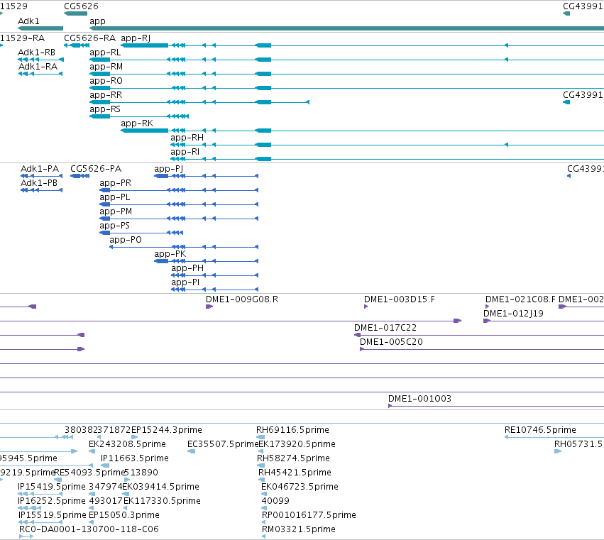This screenshot has width=604, height=540.
Task: Select transcript app-RO label
Action: tap(106, 81)
